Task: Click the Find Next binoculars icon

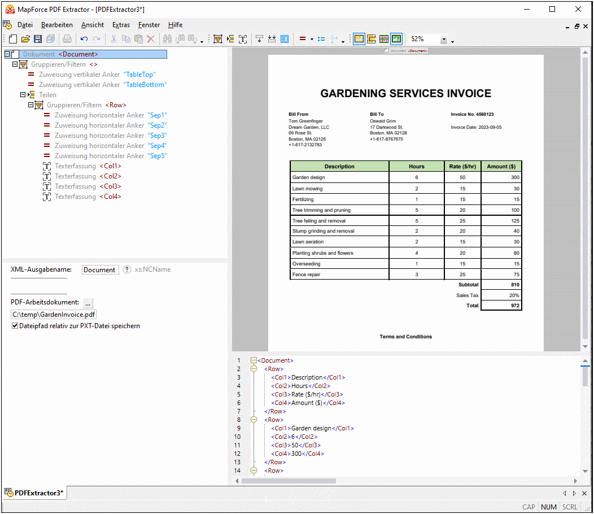Action: pos(193,39)
